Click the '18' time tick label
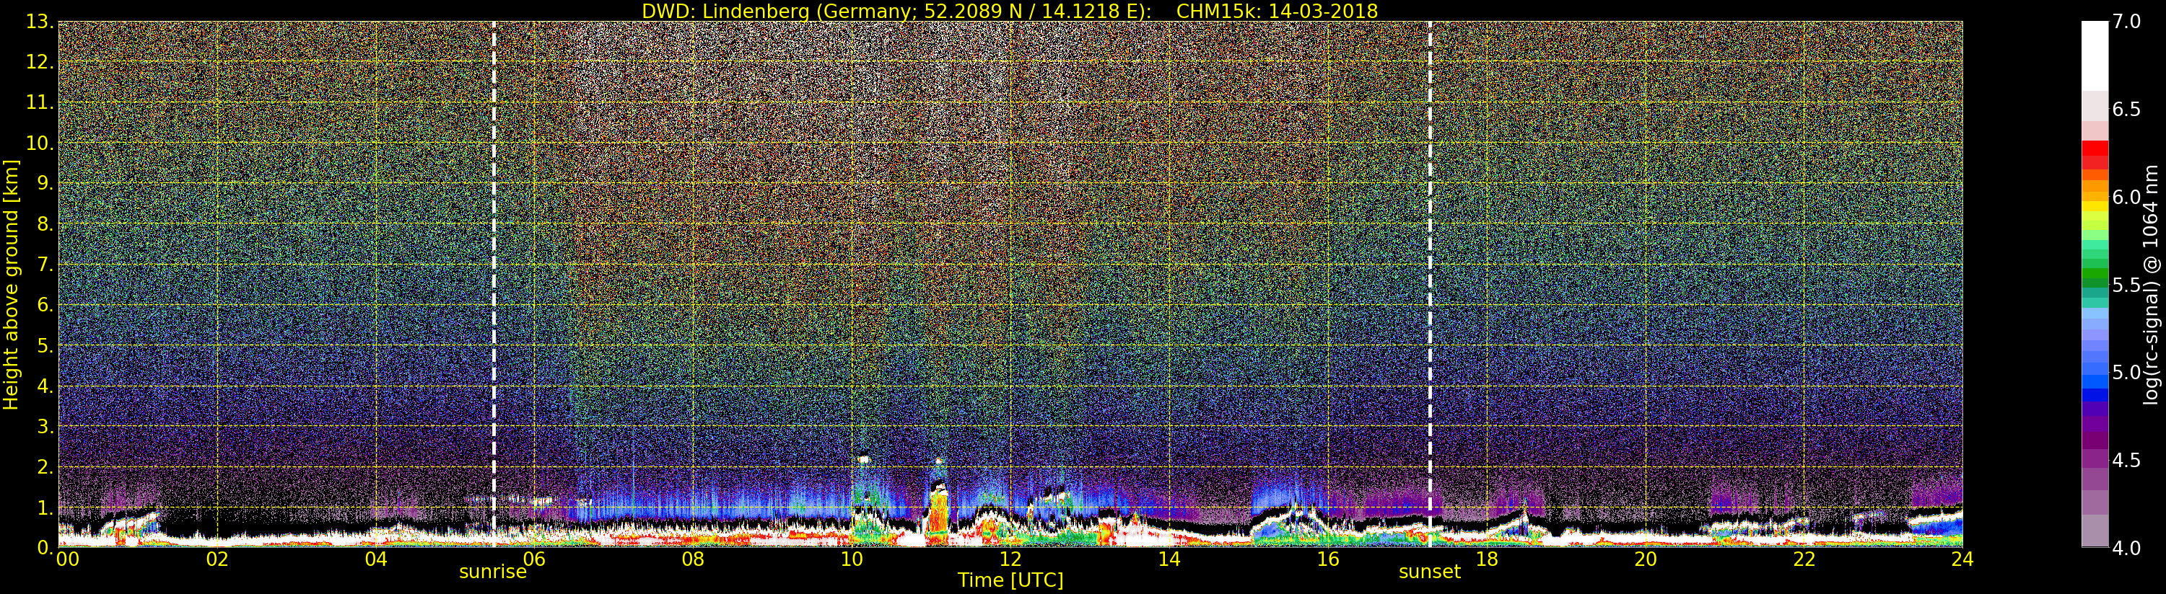2166x594 pixels. click(1487, 559)
